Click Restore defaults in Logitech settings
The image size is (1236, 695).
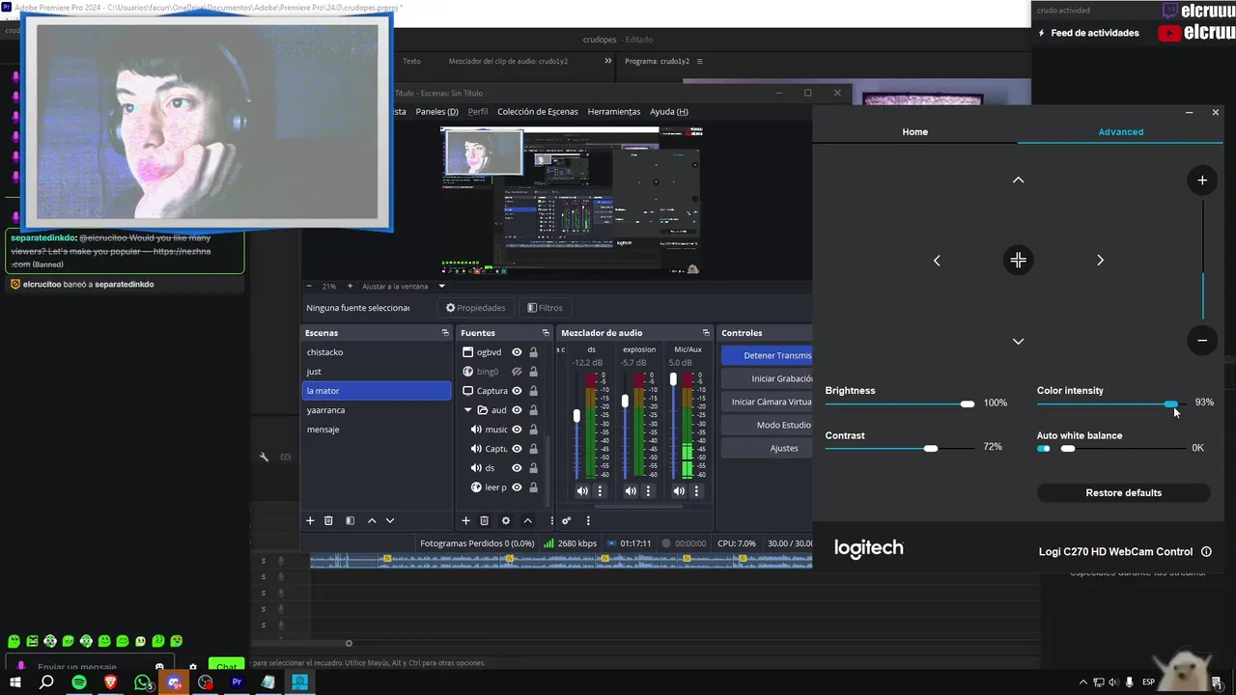click(x=1123, y=493)
